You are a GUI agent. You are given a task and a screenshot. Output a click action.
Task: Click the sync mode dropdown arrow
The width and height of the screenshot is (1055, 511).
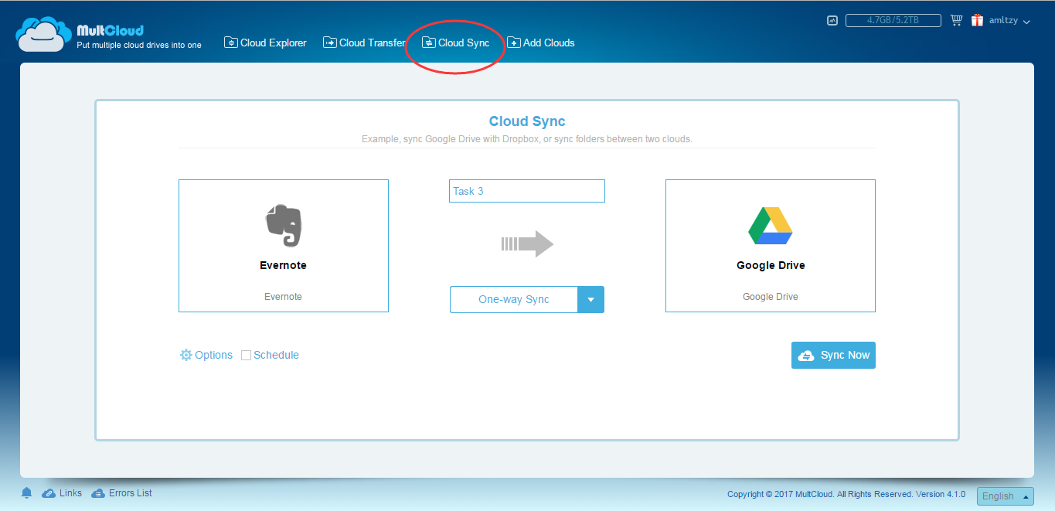pyautogui.click(x=590, y=300)
